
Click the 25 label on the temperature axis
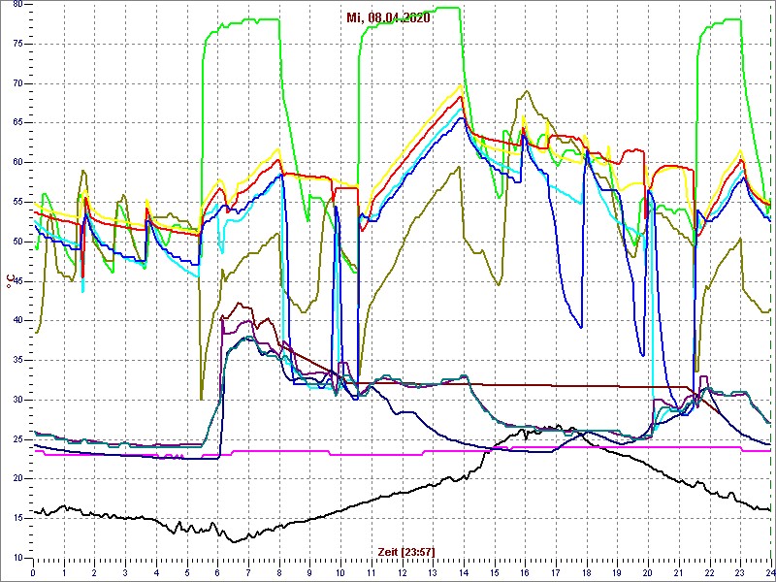16,439
